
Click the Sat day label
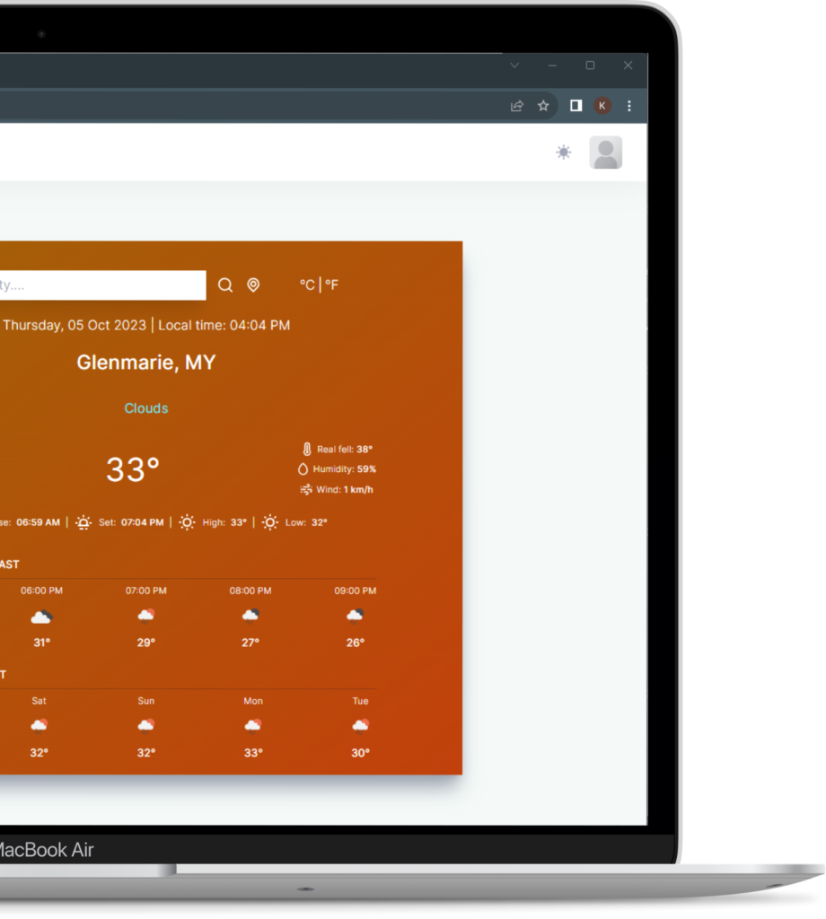(x=39, y=701)
